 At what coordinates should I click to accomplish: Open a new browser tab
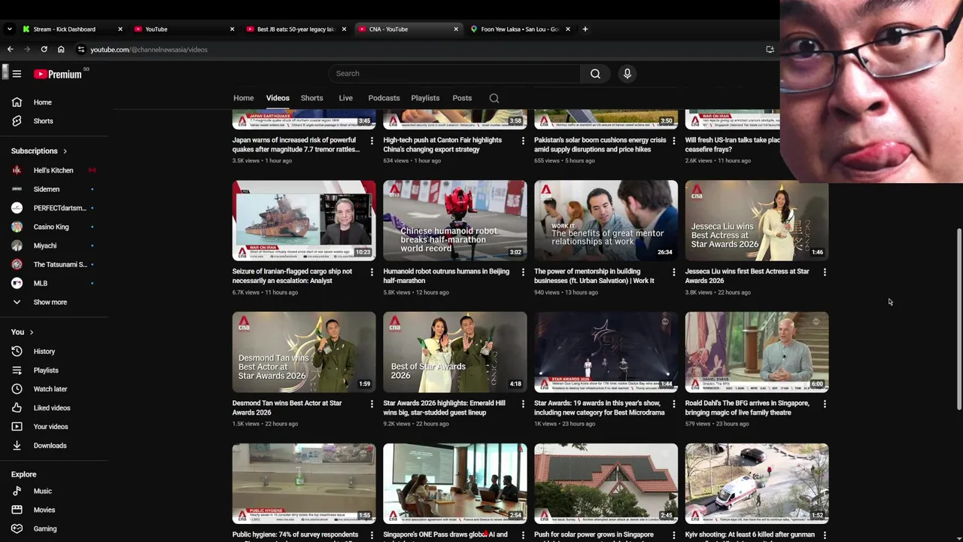[x=585, y=29]
